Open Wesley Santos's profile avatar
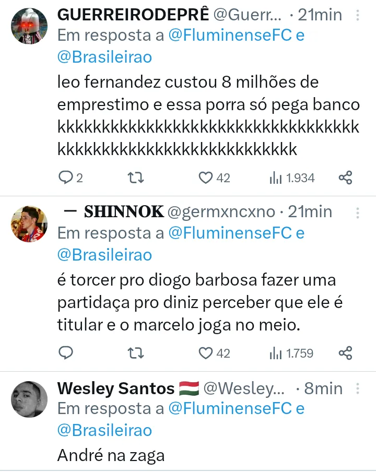Viewport: 376px width, 472px height. 29,399
